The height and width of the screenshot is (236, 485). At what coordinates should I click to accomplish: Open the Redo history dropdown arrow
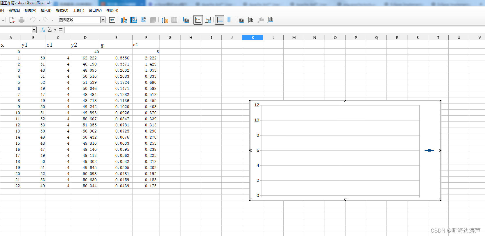52,20
